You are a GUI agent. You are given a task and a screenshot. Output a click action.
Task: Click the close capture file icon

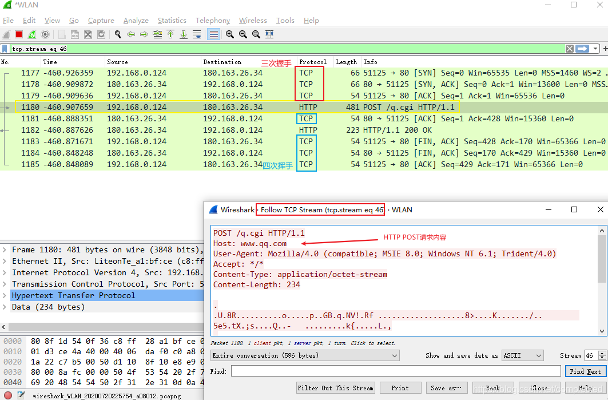pyautogui.click(x=88, y=34)
